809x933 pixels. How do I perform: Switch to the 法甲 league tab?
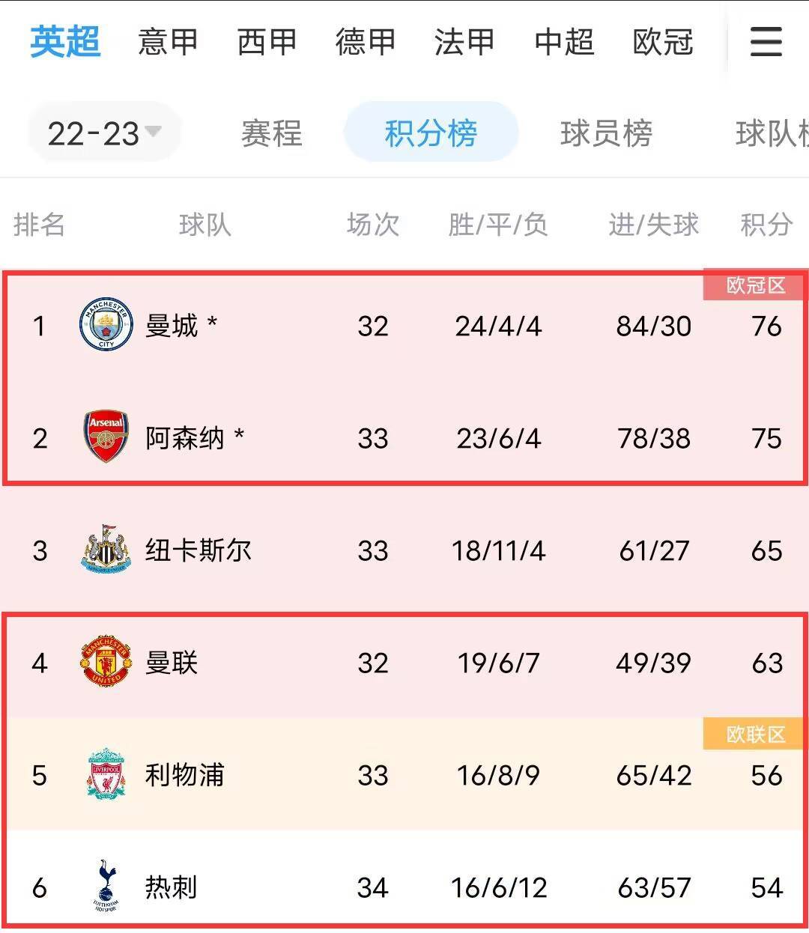click(x=464, y=42)
